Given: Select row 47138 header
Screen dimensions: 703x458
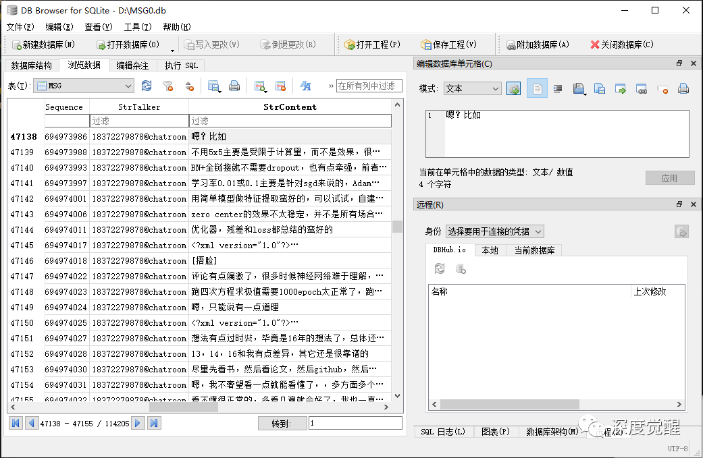Looking at the screenshot, I should tap(24, 136).
